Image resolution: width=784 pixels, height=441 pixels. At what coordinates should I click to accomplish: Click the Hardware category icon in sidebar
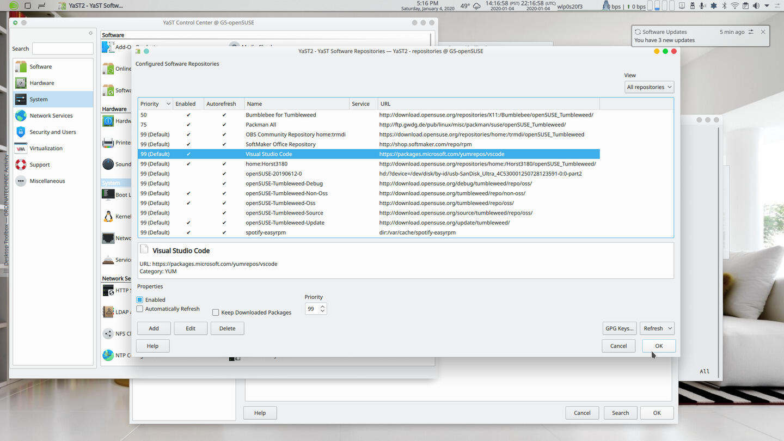tap(21, 83)
